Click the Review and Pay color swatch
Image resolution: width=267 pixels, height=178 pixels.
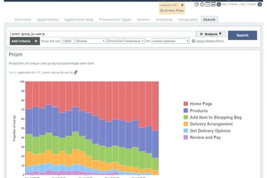186,137
